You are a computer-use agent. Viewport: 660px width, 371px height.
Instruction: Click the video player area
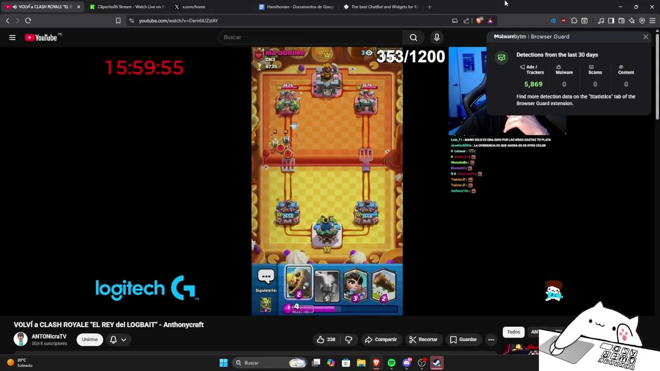tap(327, 181)
